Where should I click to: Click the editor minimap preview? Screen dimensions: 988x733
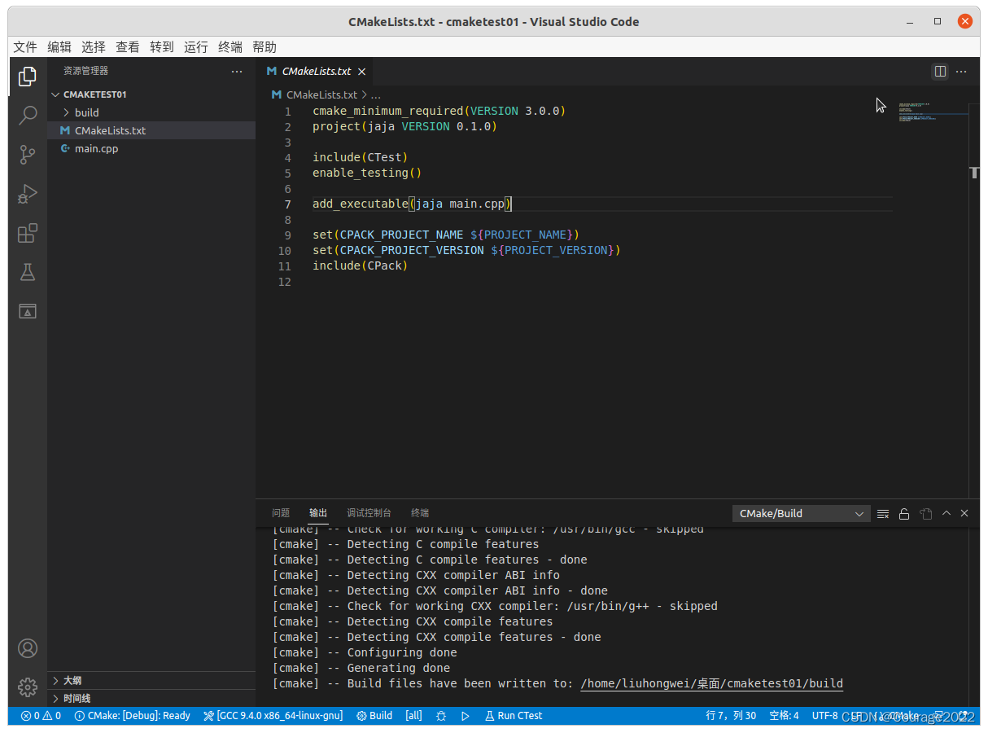point(933,112)
